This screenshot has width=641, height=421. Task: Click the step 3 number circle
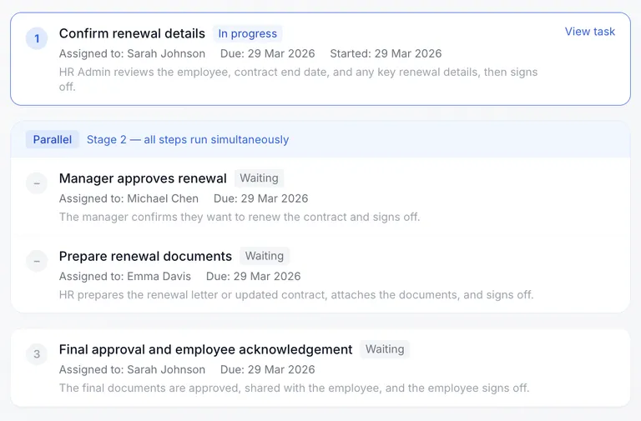click(x=37, y=354)
